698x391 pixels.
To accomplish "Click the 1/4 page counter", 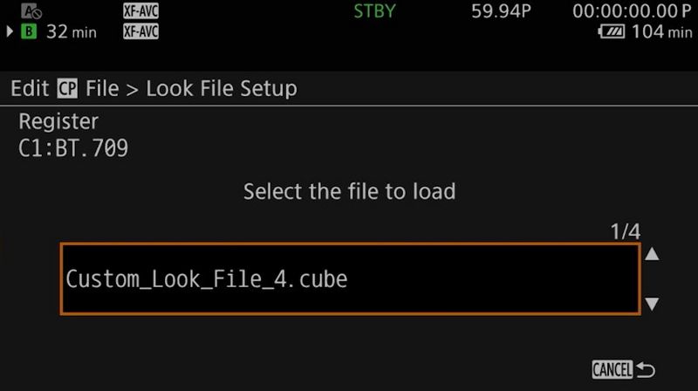I will tap(625, 231).
